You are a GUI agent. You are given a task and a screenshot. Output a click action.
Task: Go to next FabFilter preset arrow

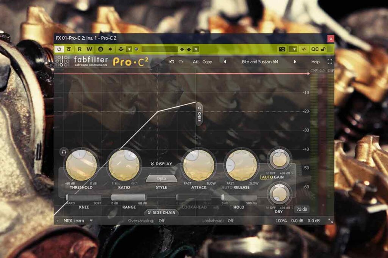click(x=294, y=62)
